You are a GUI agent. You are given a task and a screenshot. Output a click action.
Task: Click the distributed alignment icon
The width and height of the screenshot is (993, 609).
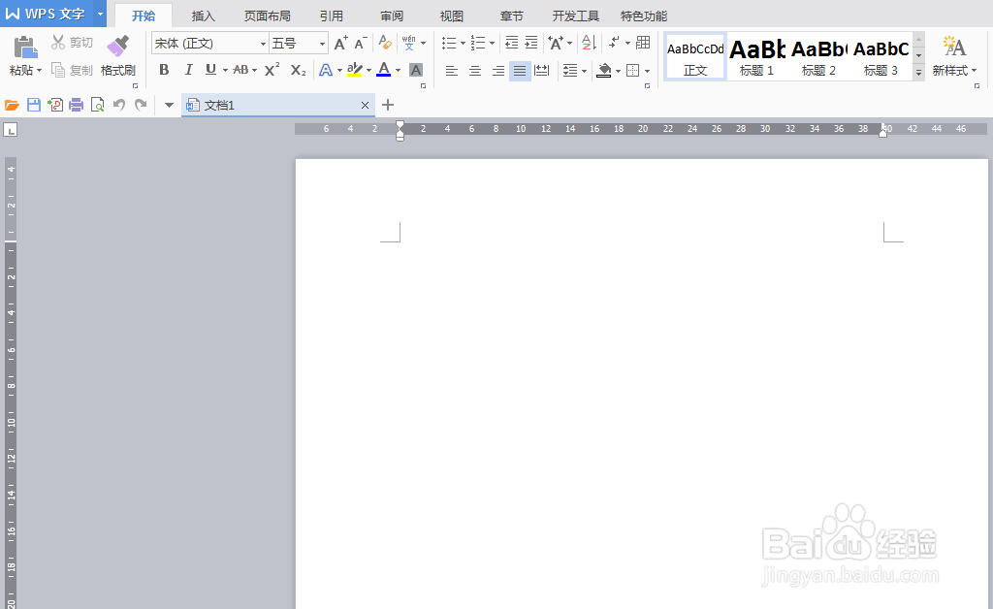541,70
